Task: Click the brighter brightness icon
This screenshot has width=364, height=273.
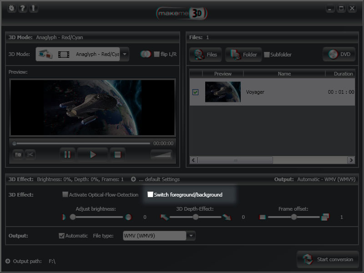Action: [x=128, y=217]
